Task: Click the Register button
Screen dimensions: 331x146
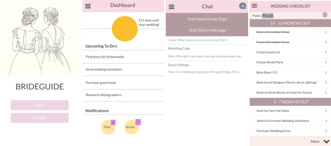Action: 40,118
